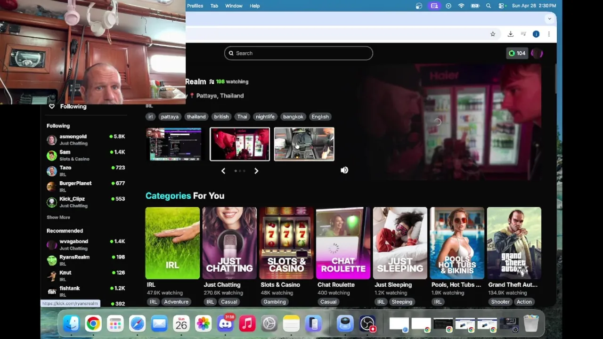This screenshot has height=339, width=603.
Task: Click the 'british' tag
Action: point(221,117)
